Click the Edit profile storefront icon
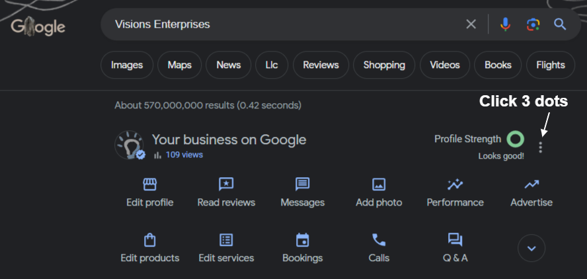Image resolution: width=587 pixels, height=279 pixels. point(150,184)
